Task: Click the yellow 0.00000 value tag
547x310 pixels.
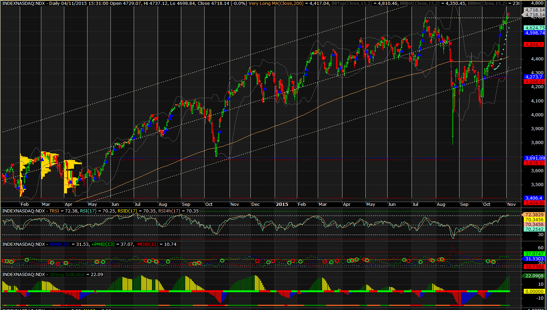Action: coord(534,291)
